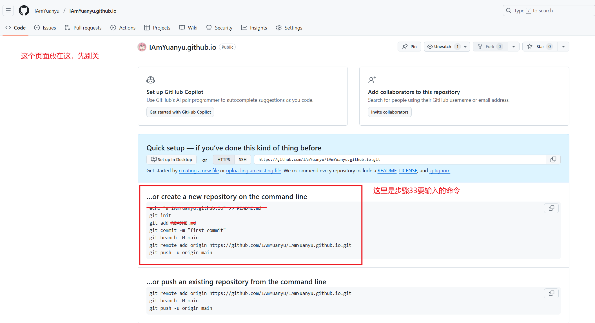Expand the Unwatch dropdown arrow
Screen dimensions: 595x323
465,47
